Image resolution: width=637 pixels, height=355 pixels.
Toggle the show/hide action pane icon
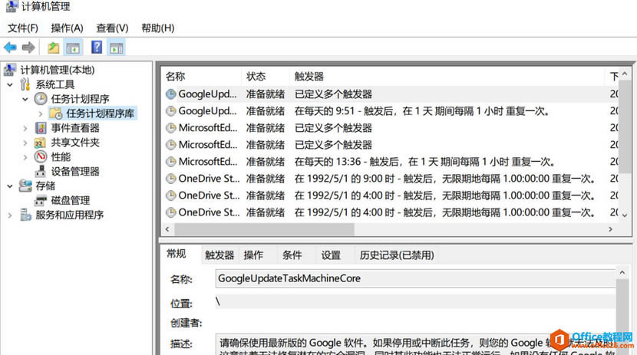pos(117,48)
